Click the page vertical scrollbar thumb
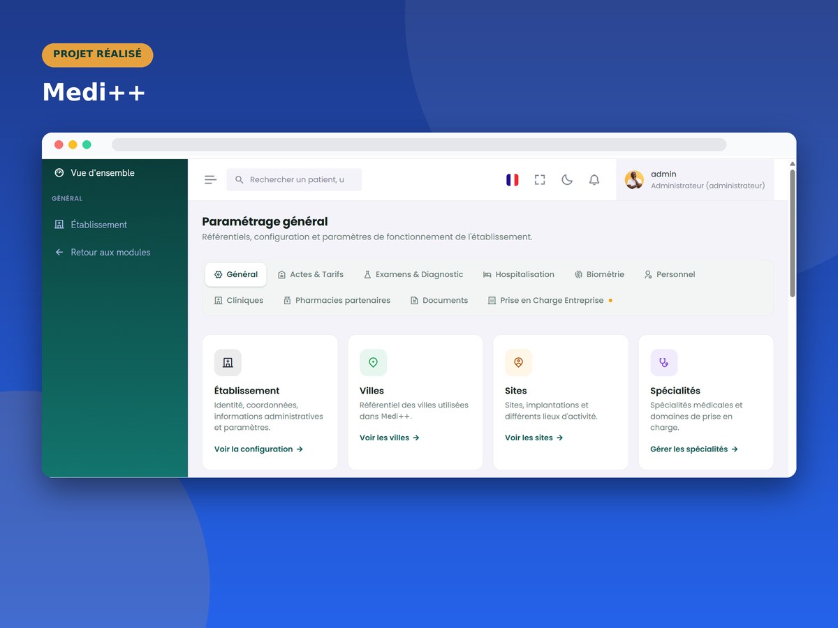 793,232
